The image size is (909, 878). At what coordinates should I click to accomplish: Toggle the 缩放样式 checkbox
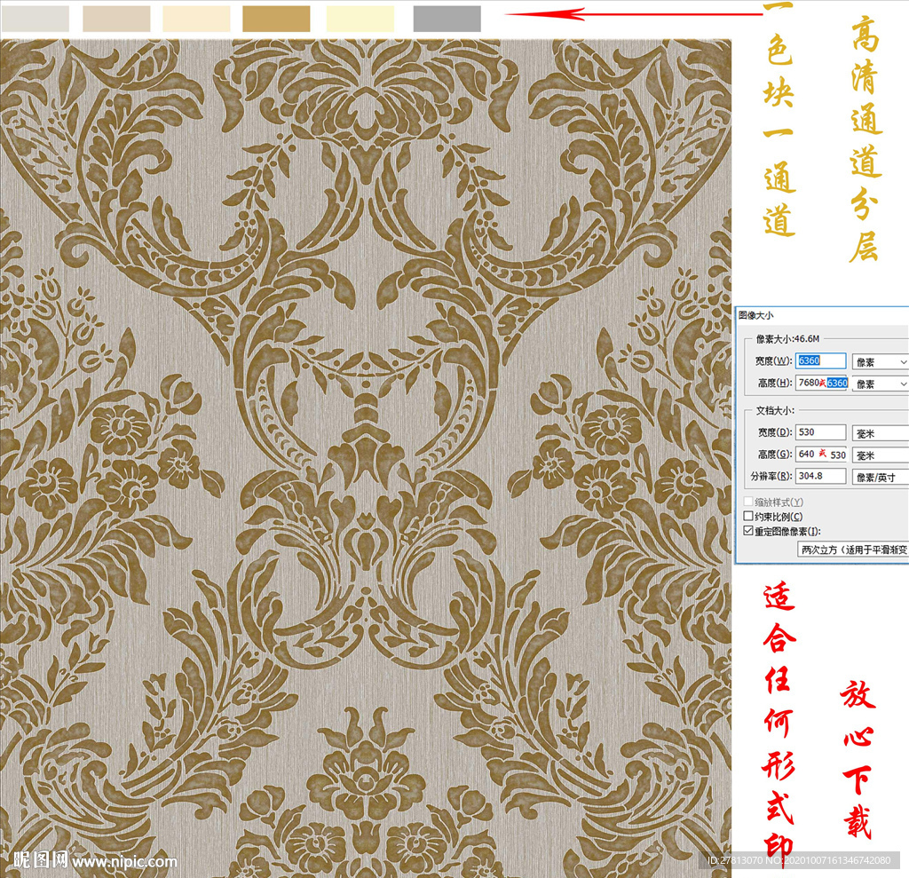click(748, 501)
